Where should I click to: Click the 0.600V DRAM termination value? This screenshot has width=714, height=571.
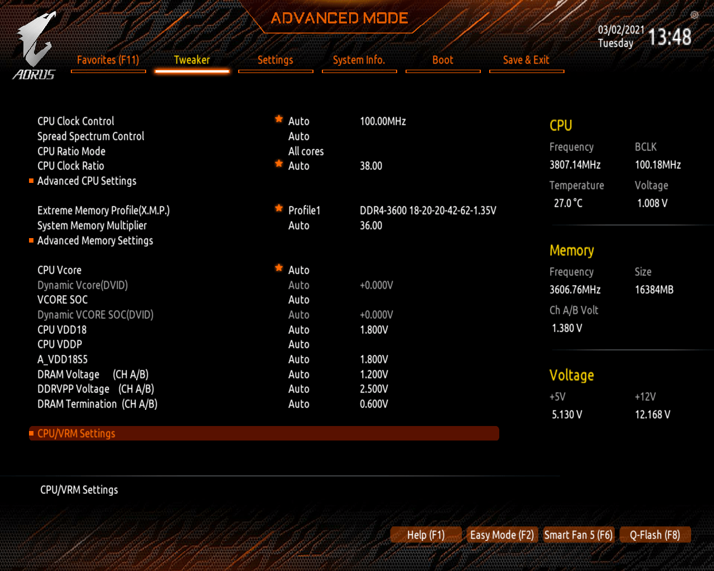point(374,404)
